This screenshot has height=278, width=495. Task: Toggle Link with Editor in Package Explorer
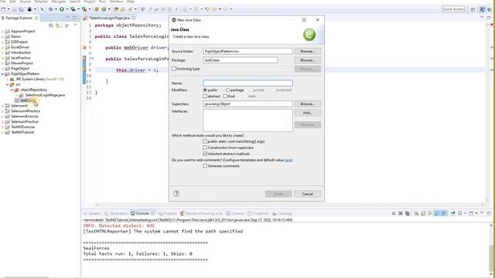[x=57, y=25]
